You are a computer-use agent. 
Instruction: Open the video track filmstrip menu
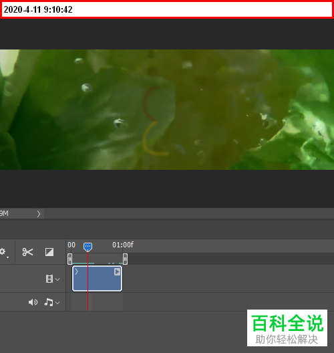52,279
